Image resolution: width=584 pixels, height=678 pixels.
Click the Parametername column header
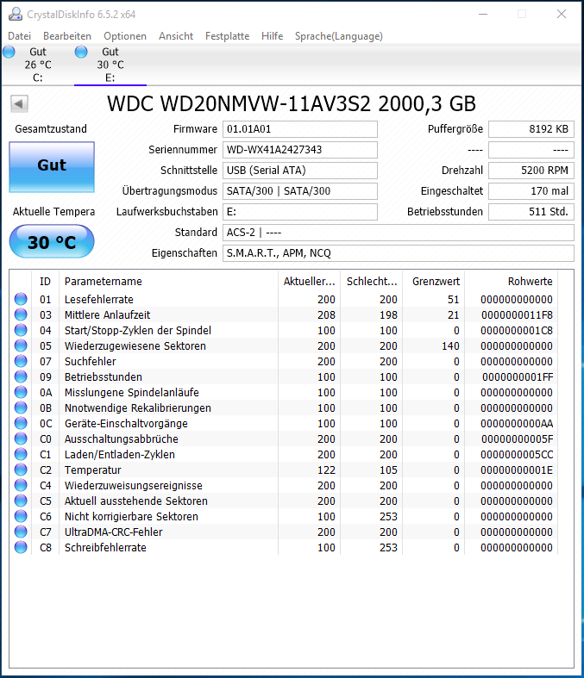168,282
